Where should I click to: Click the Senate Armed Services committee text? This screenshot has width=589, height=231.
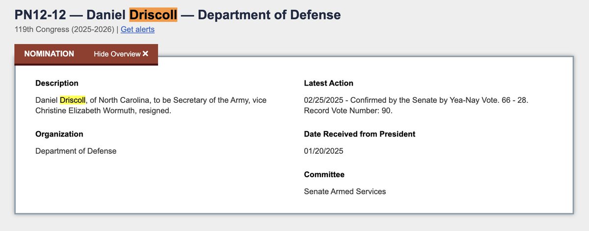pos(345,191)
